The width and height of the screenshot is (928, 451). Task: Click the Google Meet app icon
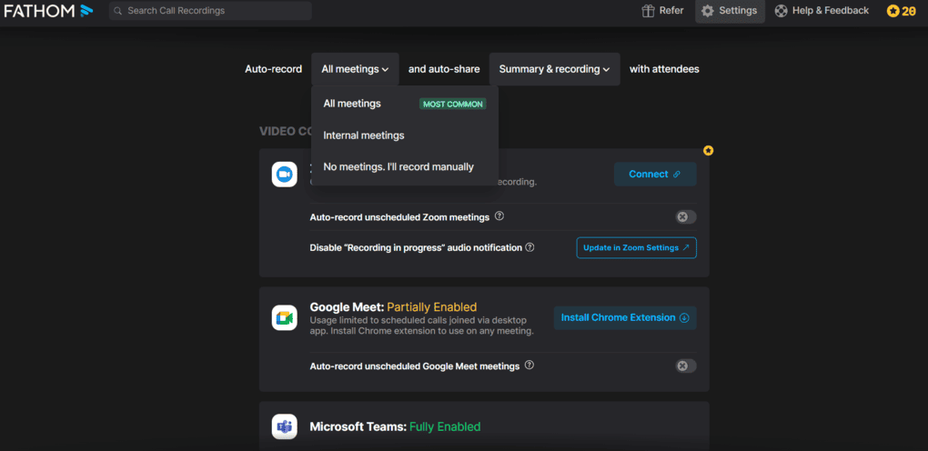tap(284, 317)
